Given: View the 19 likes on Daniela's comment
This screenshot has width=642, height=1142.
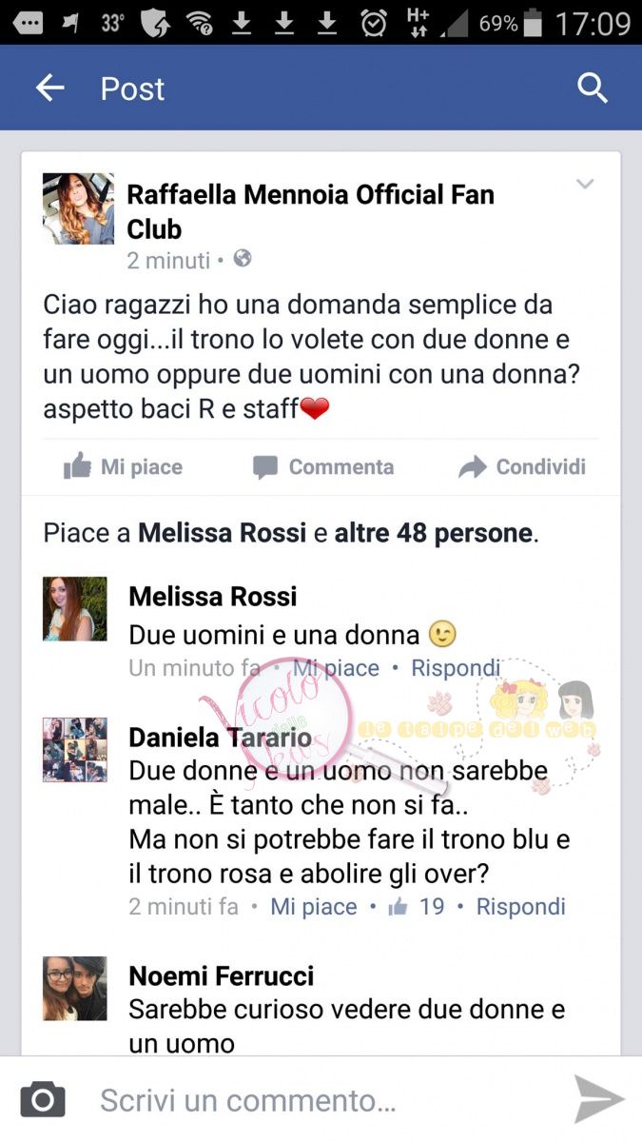Looking at the screenshot, I should (418, 907).
